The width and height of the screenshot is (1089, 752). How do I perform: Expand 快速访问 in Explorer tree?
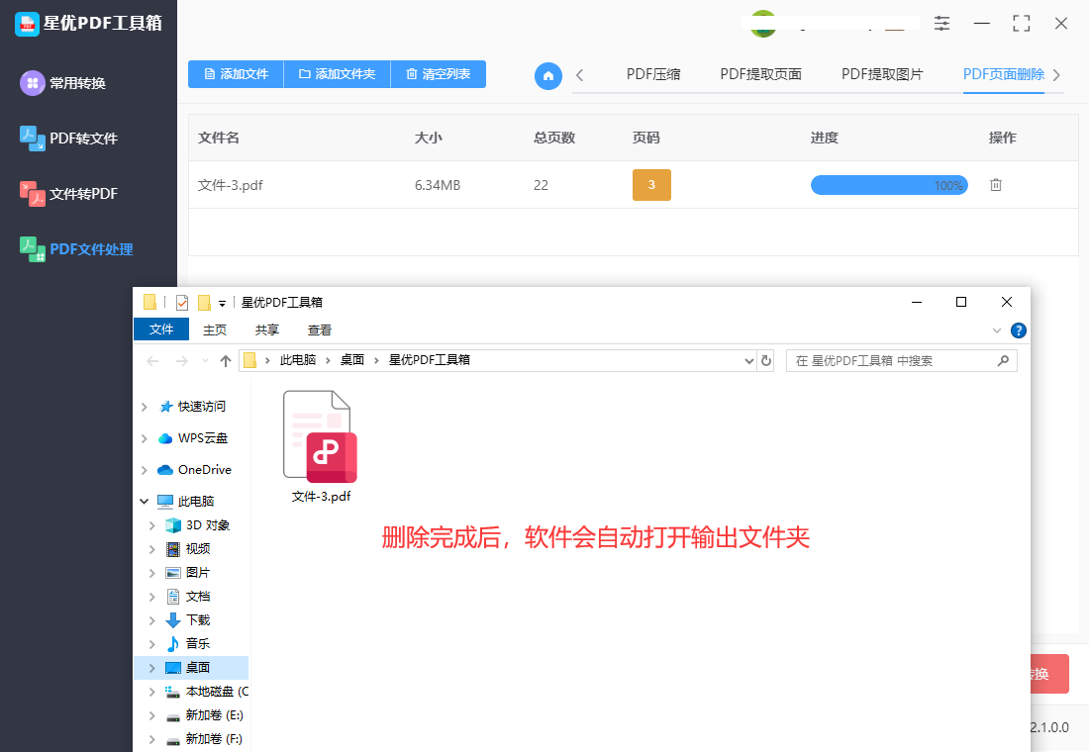[144, 407]
